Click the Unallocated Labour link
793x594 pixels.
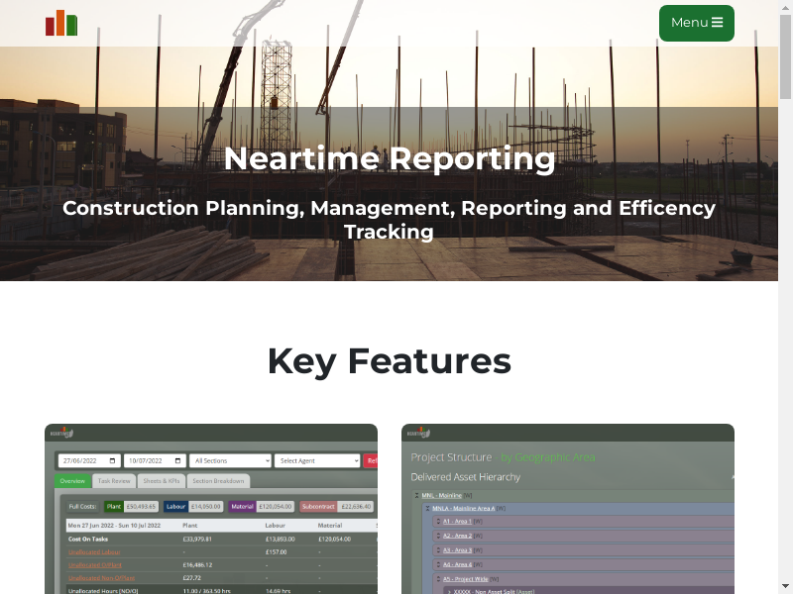pos(94,551)
